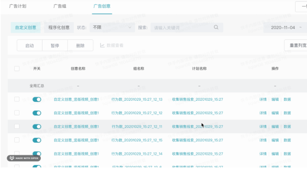Open group link 行为数_20201029_15:27_12_12
The width and height of the screenshot is (307, 169).
(x=137, y=113)
